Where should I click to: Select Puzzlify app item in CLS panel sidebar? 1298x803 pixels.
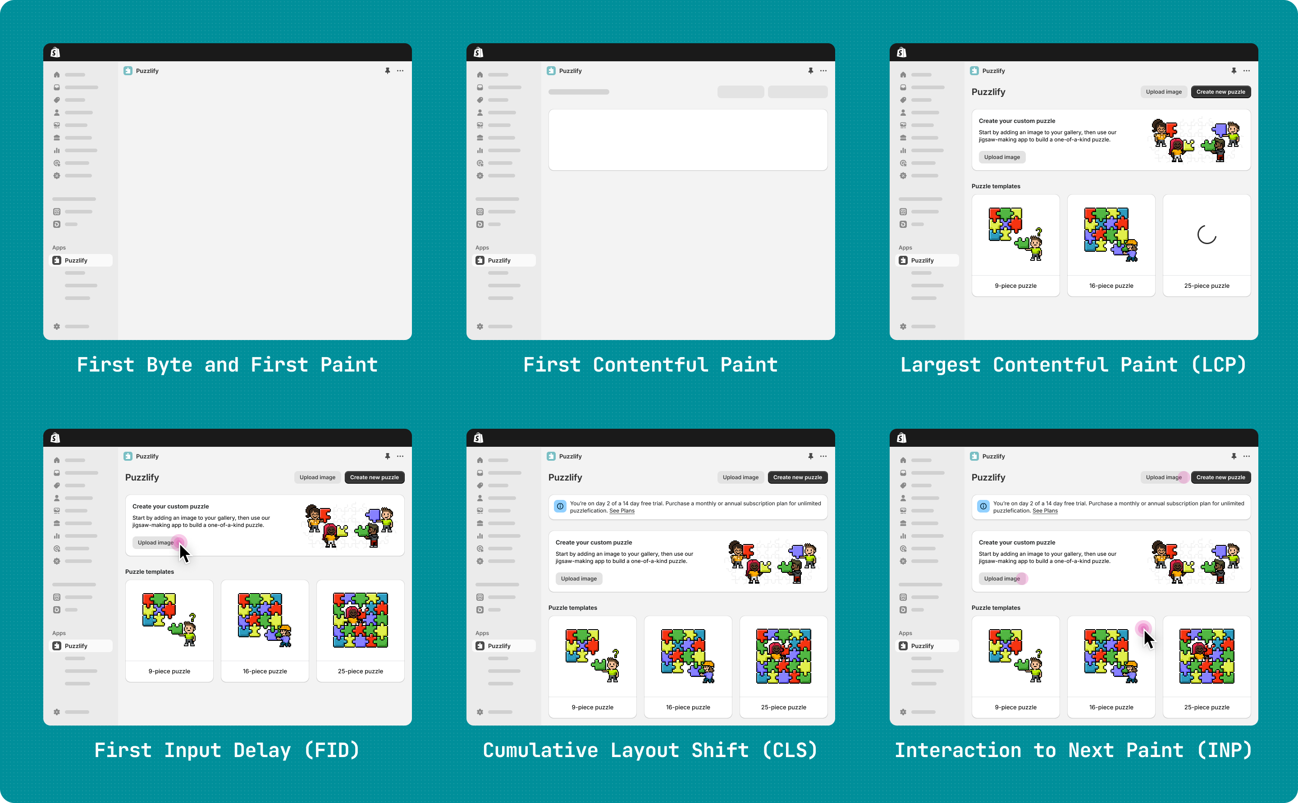(x=498, y=646)
